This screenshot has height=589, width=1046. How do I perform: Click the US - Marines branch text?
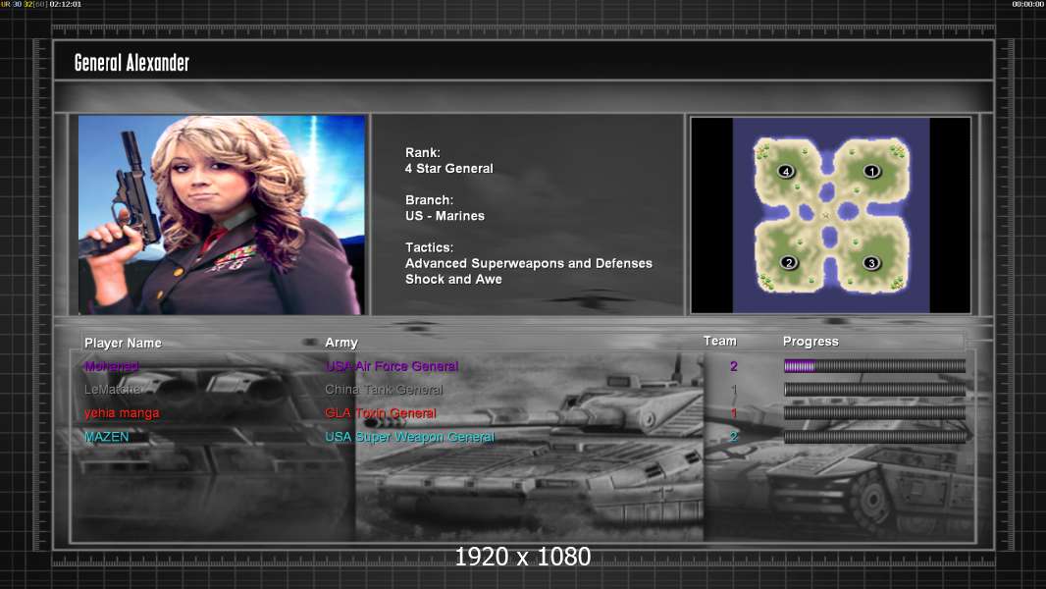coord(445,216)
